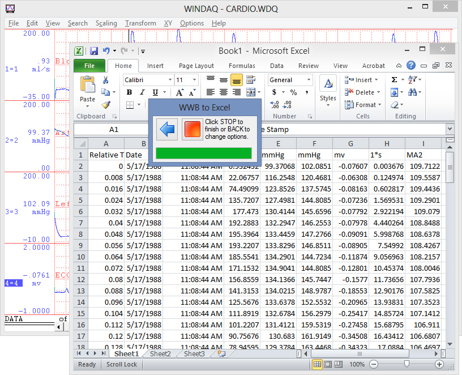Open the Calibri font name dropdown
This screenshot has height=375, width=462.
pyautogui.click(x=170, y=80)
